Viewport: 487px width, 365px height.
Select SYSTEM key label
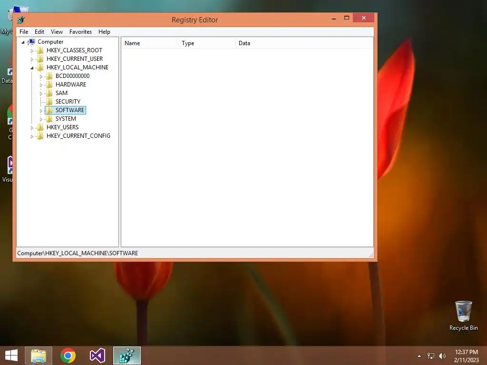[66, 118]
